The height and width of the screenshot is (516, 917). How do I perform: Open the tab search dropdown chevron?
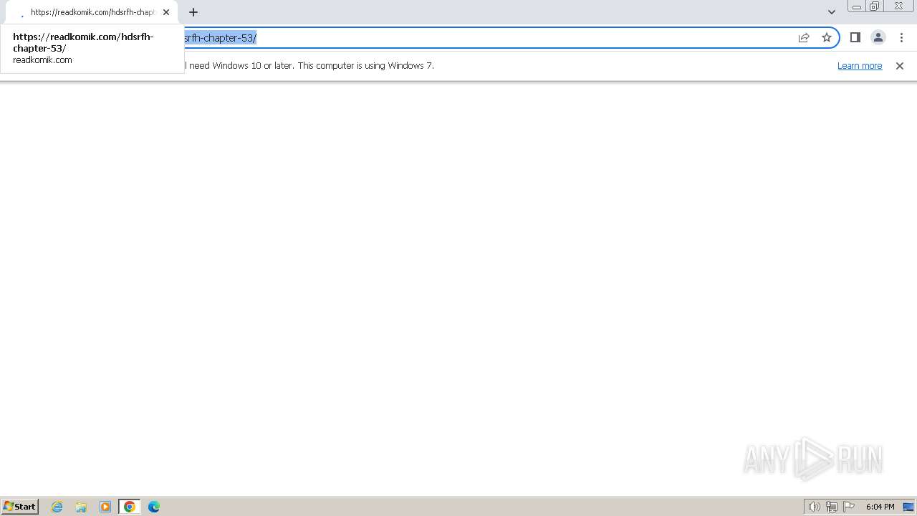pos(832,12)
